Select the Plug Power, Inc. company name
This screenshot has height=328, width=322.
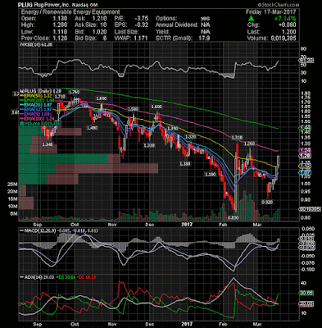click(x=52, y=5)
